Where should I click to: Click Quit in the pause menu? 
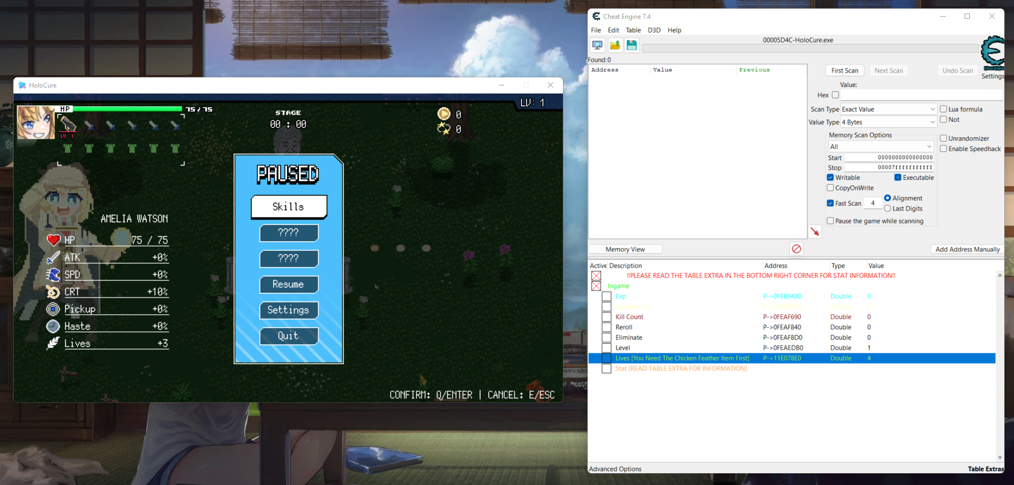289,336
